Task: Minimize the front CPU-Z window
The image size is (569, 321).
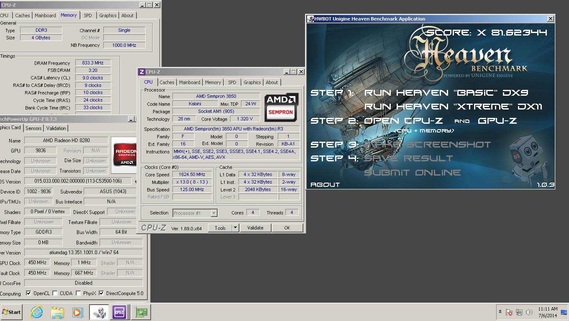Action: [x=286, y=72]
